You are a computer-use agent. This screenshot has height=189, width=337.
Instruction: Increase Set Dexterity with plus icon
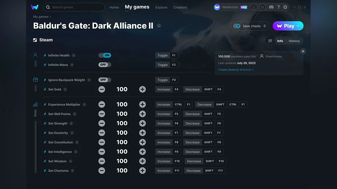(x=143, y=133)
